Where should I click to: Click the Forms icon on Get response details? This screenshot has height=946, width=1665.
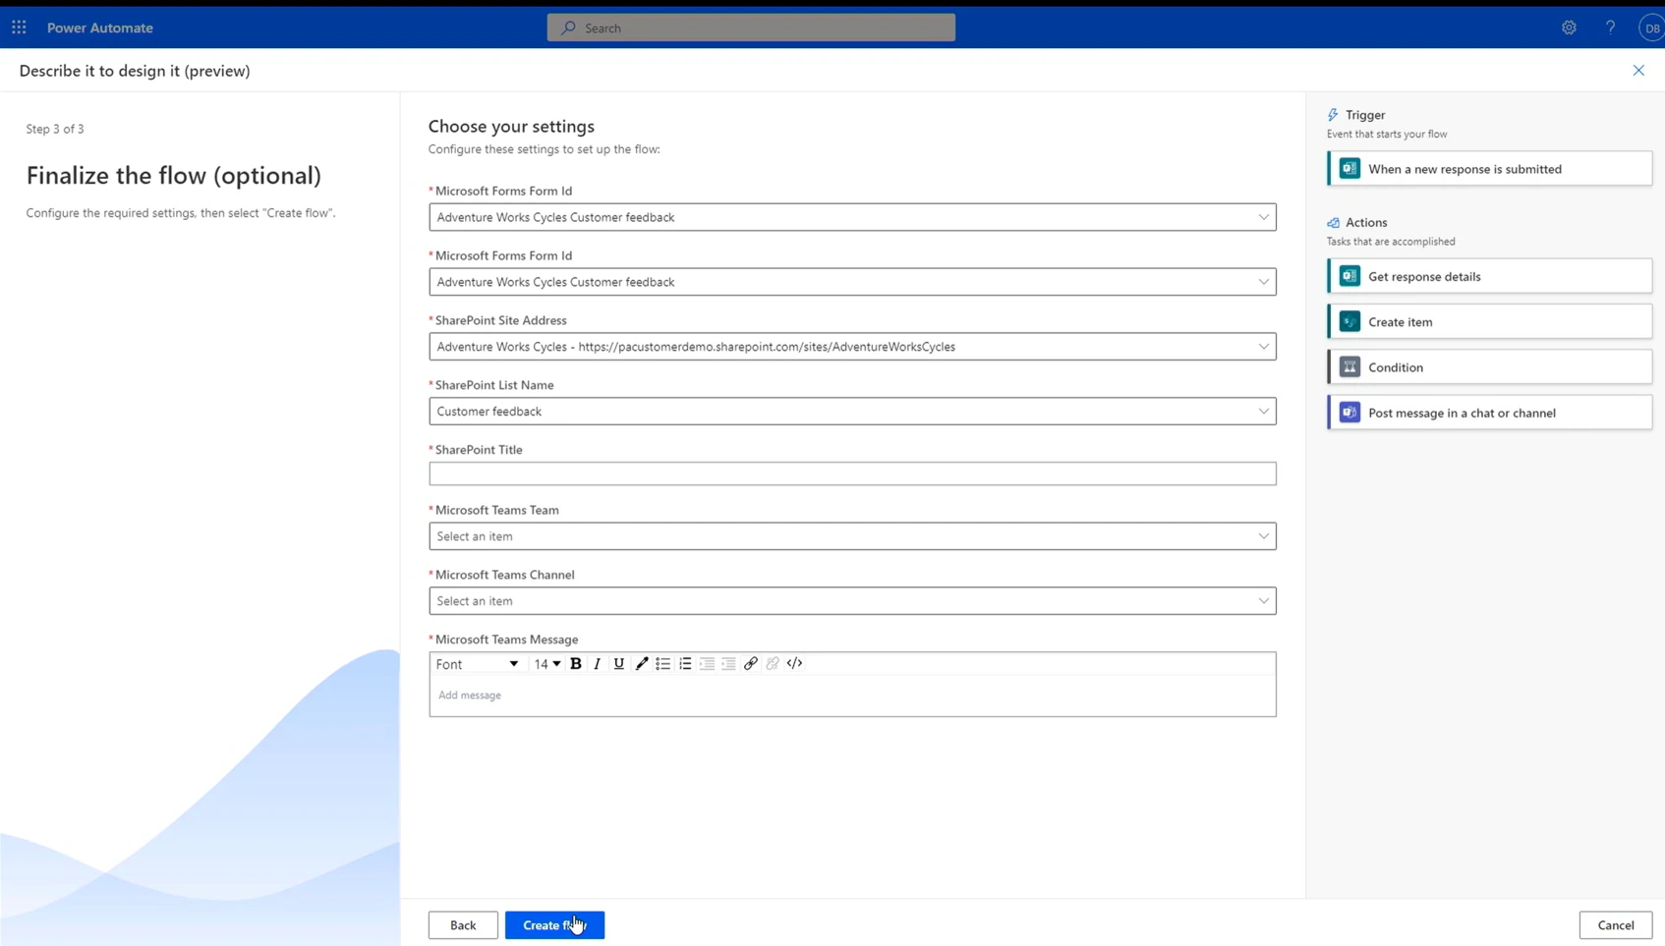[1349, 276]
